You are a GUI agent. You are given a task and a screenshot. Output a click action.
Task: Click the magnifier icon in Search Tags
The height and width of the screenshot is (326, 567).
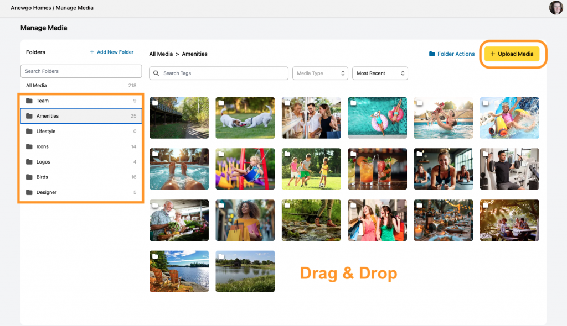[156, 73]
